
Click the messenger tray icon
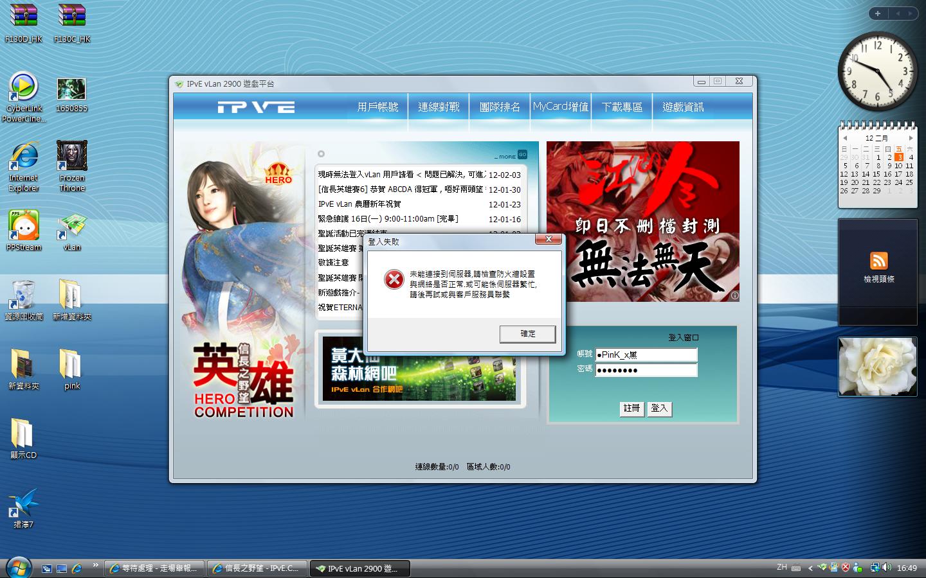[857, 568]
